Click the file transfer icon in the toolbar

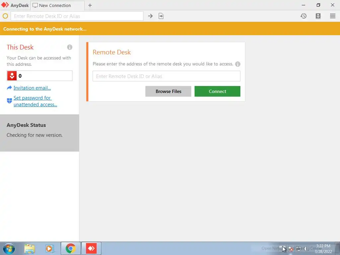coord(161,16)
